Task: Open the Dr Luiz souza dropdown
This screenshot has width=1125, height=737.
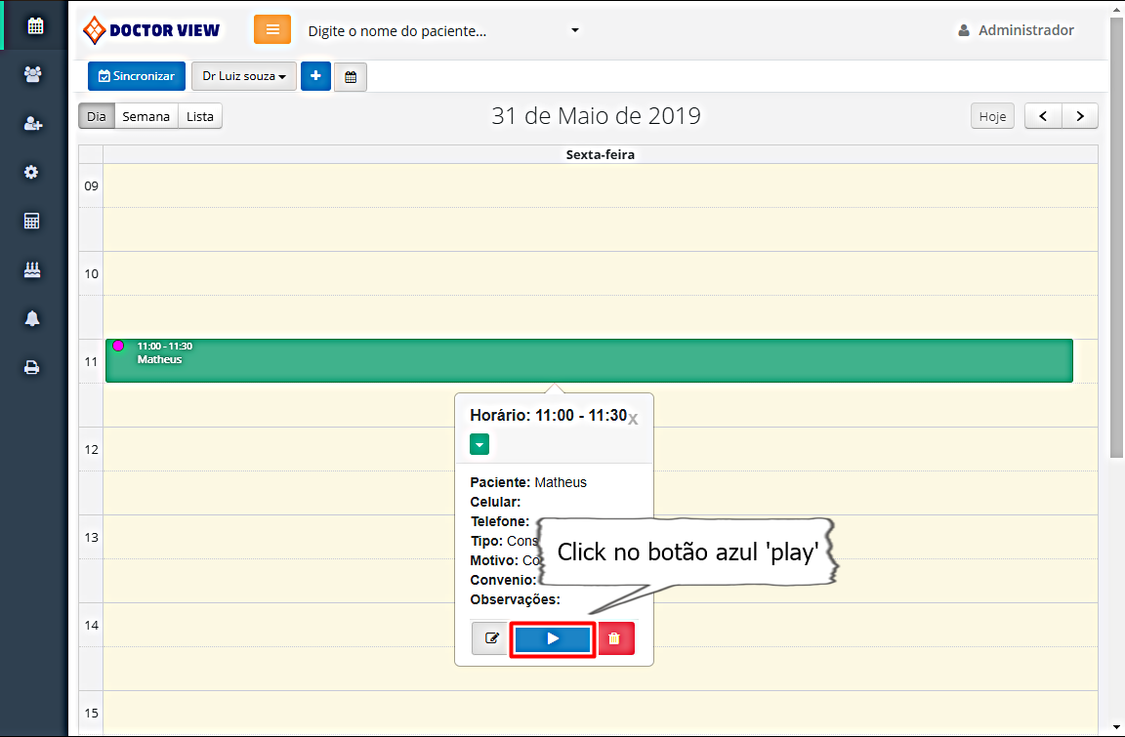Action: [x=243, y=76]
